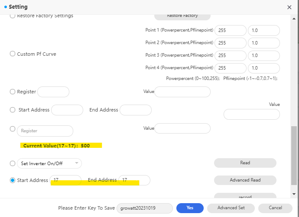The height and width of the screenshot is (217, 299).
Task: Click the key entry field with growatt20231019
Action: (x=145, y=208)
